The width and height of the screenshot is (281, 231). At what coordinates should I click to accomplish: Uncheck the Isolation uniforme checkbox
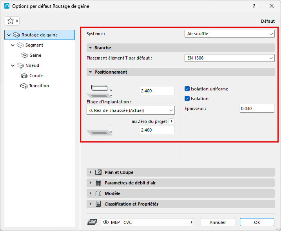(187, 89)
